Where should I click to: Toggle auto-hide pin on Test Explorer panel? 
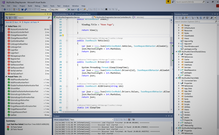(x=48, y=14)
